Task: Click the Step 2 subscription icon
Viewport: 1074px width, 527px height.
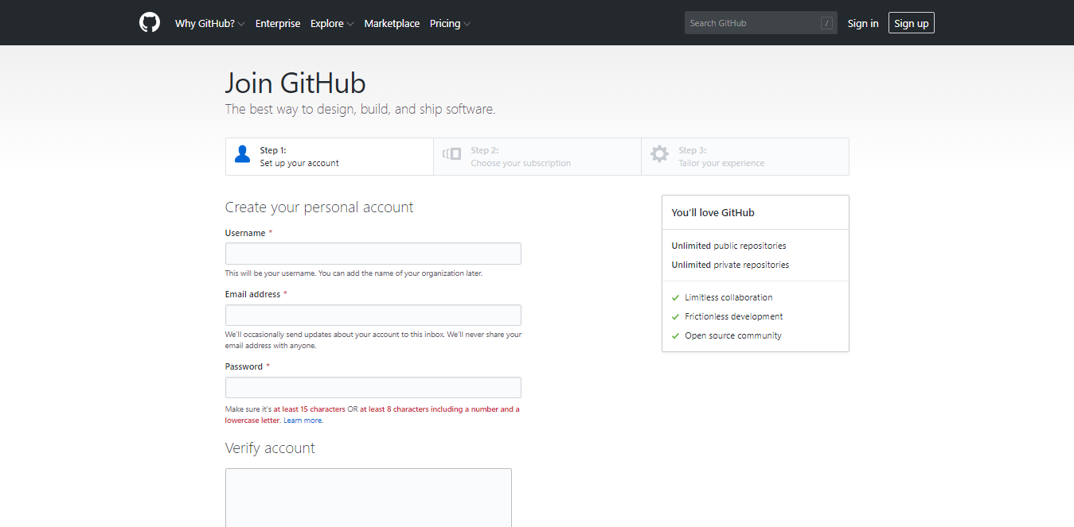Action: [x=451, y=153]
